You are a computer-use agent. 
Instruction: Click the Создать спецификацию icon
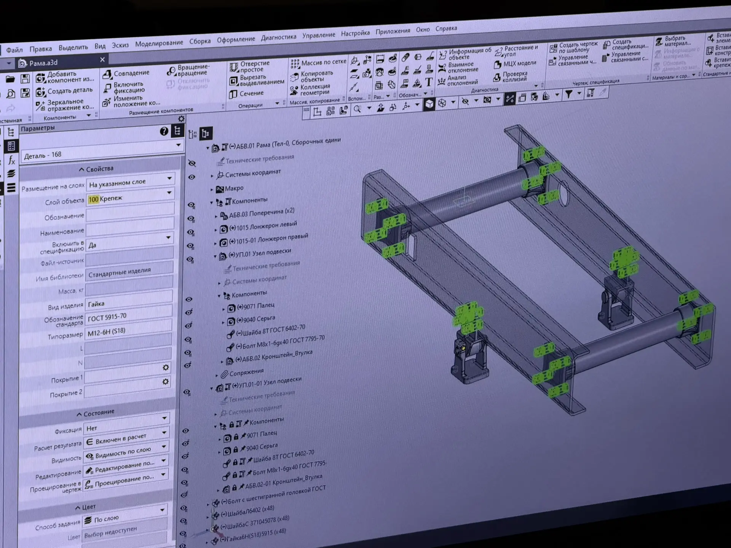[x=607, y=45]
